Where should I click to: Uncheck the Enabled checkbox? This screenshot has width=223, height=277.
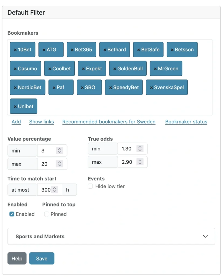(x=12, y=214)
